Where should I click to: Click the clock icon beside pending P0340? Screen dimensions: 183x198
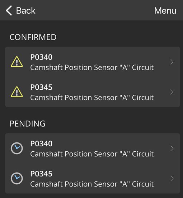pos(17,148)
